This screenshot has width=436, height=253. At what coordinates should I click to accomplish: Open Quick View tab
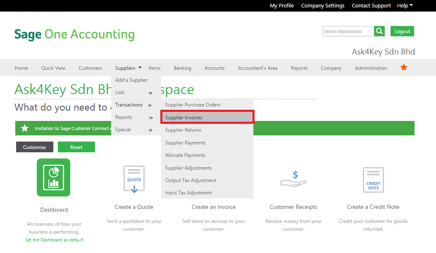pyautogui.click(x=53, y=68)
